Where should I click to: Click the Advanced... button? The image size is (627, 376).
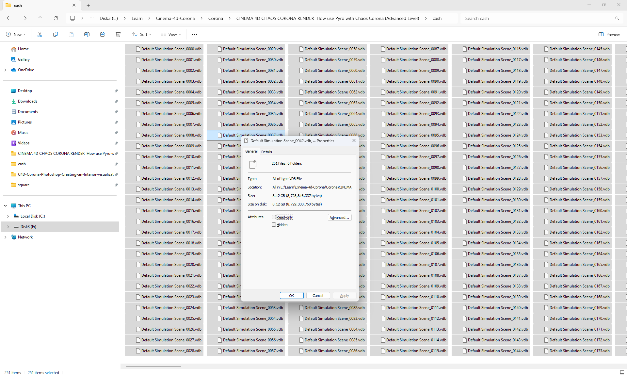tap(339, 218)
